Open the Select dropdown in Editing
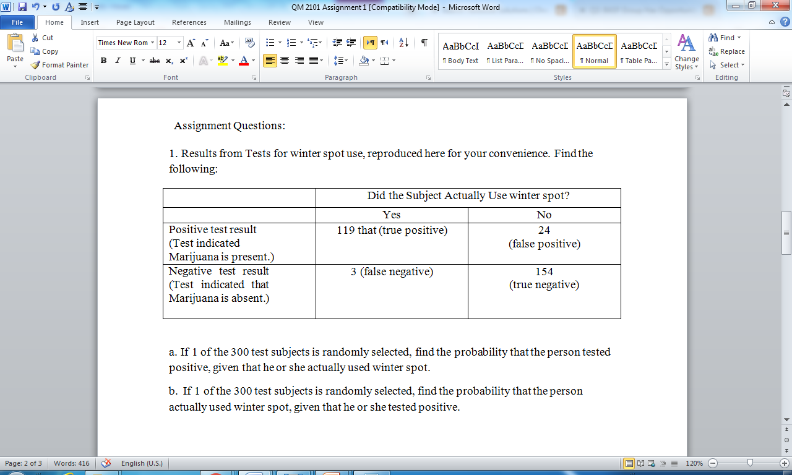Screen dimensions: 792x475 pyautogui.click(x=727, y=65)
